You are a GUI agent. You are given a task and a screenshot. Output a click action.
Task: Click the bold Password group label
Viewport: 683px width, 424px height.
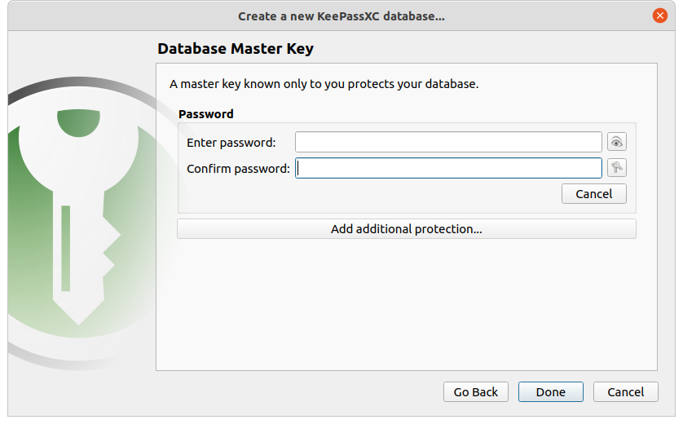point(205,114)
